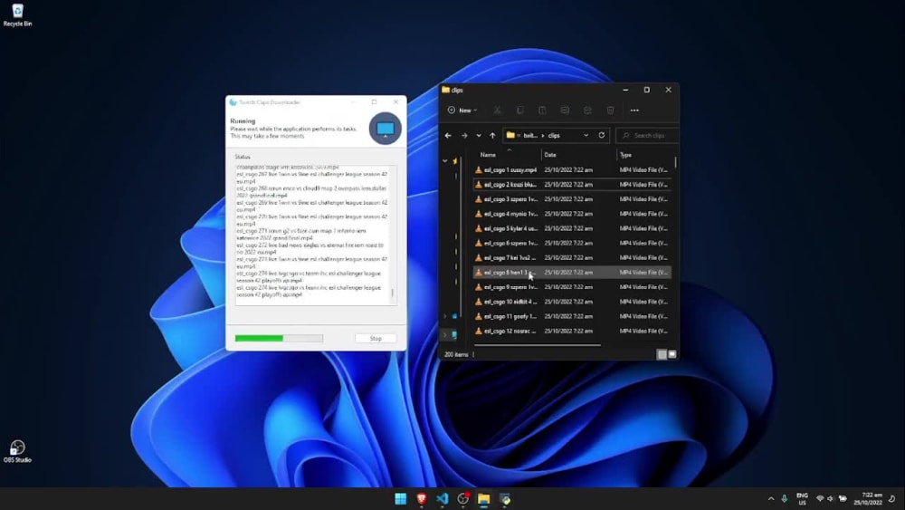Click the vertical scrollbar in clips file list
The height and width of the screenshot is (510, 905).
pyautogui.click(x=675, y=162)
